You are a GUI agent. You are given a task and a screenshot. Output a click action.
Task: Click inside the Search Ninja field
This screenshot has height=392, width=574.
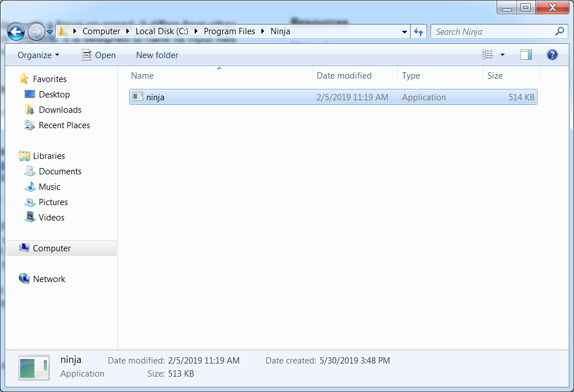point(493,32)
